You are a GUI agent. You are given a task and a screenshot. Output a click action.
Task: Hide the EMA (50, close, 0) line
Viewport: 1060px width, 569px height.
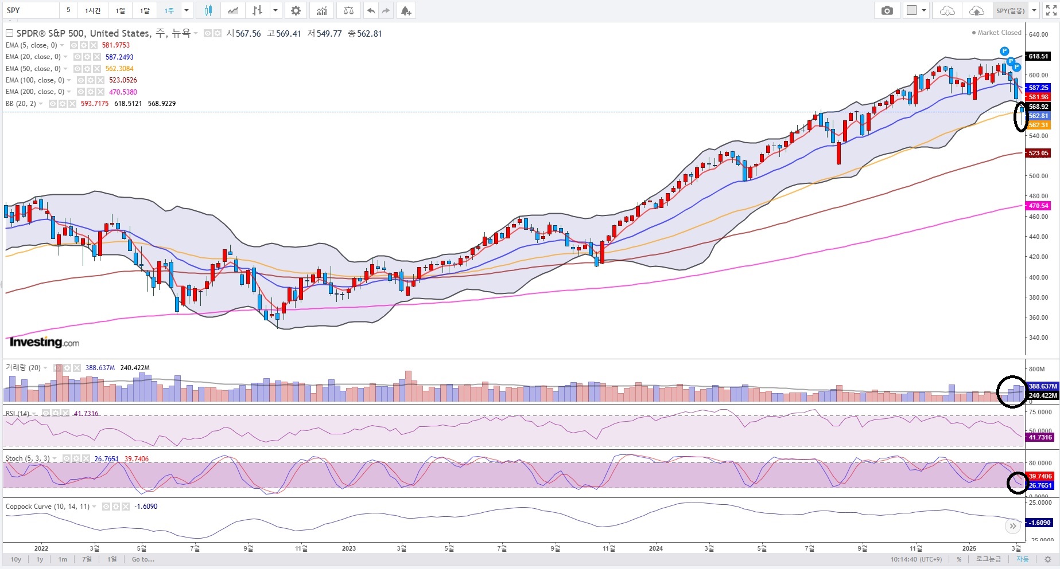point(77,69)
